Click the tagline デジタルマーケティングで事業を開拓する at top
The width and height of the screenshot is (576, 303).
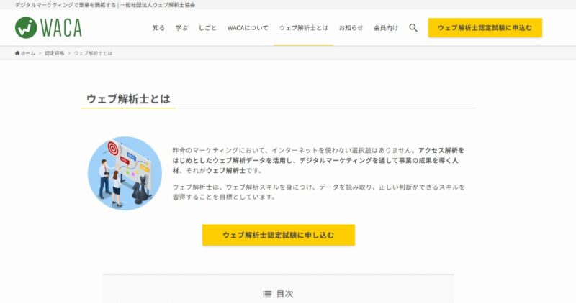[x=66, y=5]
